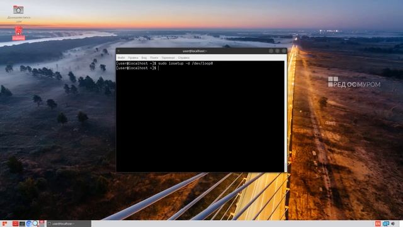The image size is (403, 227).
Task: Open the Терминал menu in terminal
Action: [x=168, y=57]
